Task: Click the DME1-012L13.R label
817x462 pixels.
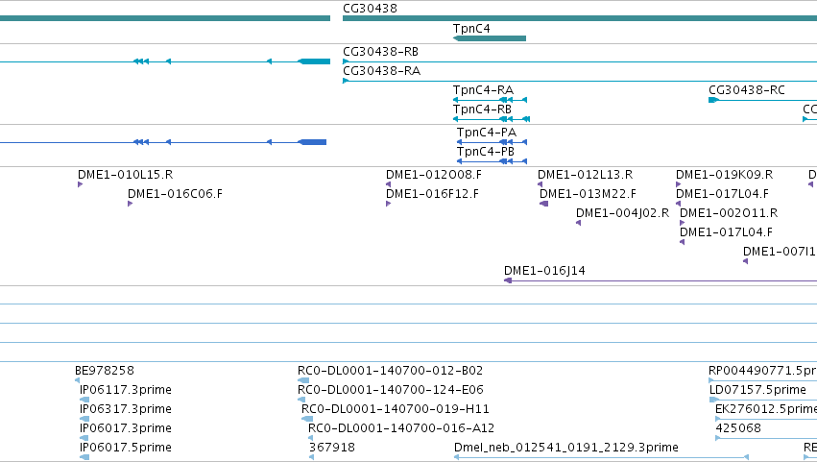Action: coord(585,175)
